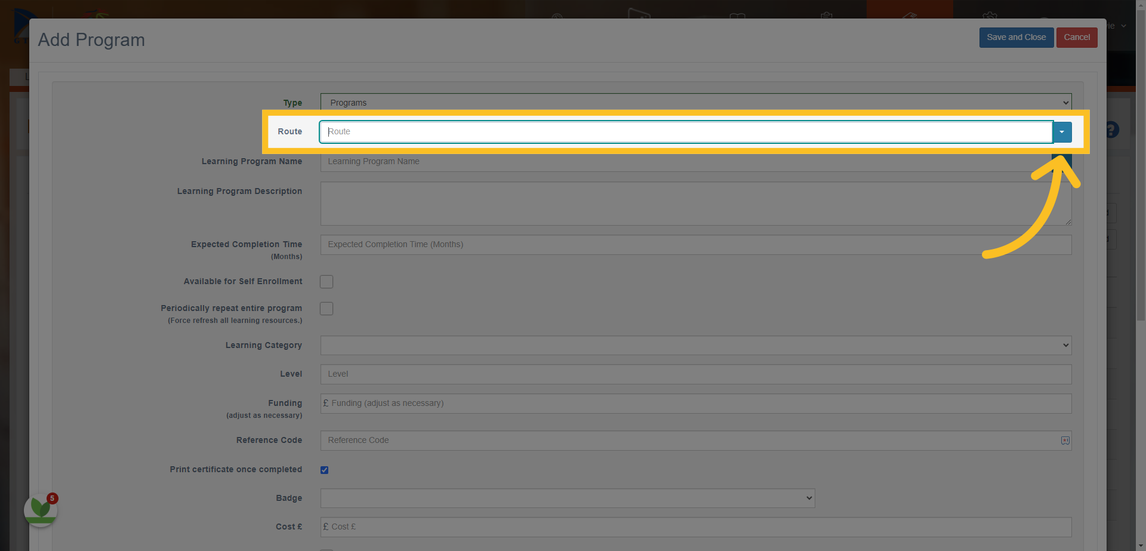Click into the Route input field
1146x551 pixels.
click(x=686, y=132)
